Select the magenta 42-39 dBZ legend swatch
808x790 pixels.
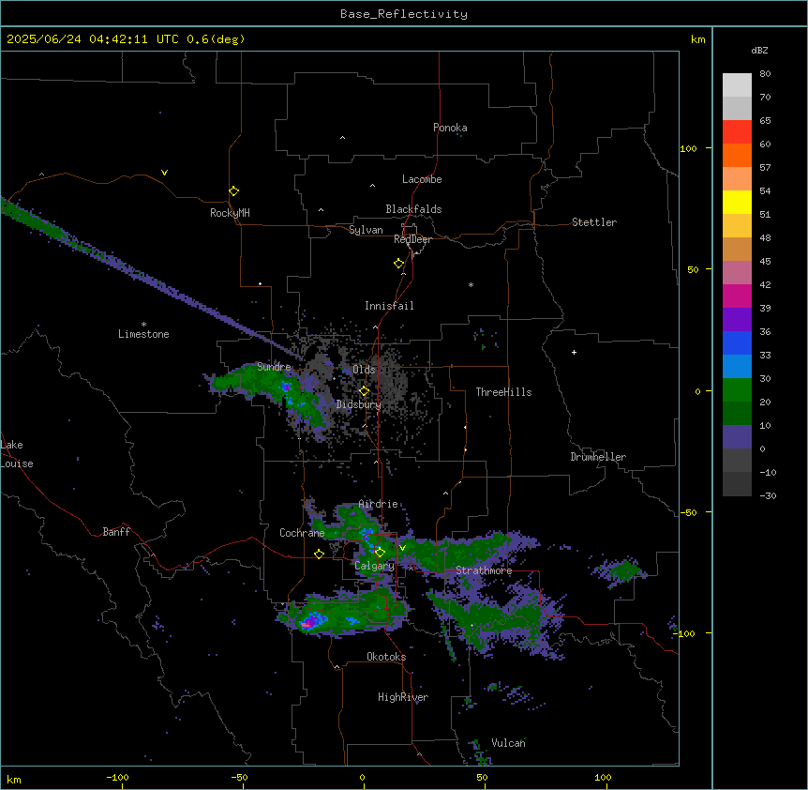(x=737, y=296)
